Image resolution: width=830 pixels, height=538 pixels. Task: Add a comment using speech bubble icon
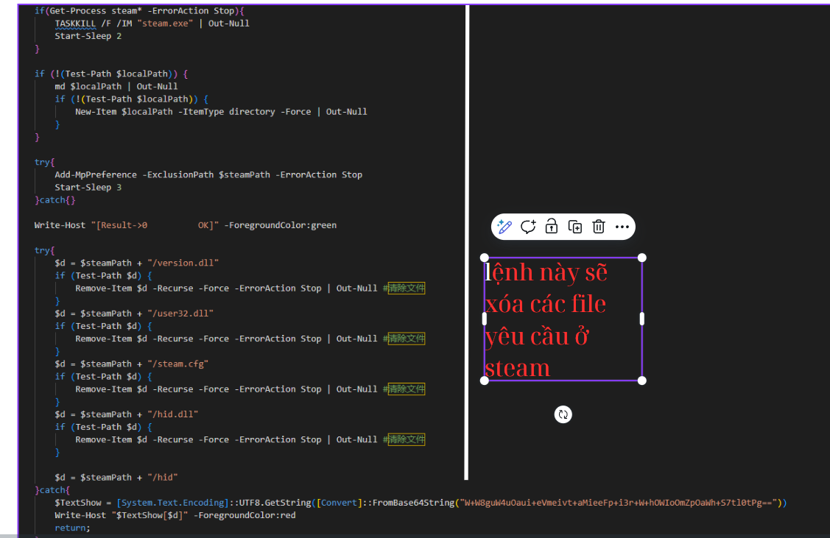click(528, 227)
